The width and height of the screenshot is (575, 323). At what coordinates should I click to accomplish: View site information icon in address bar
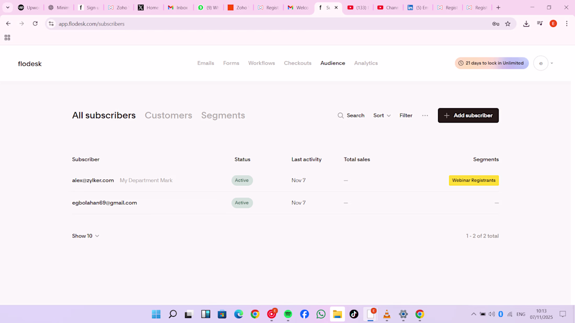[x=51, y=24]
